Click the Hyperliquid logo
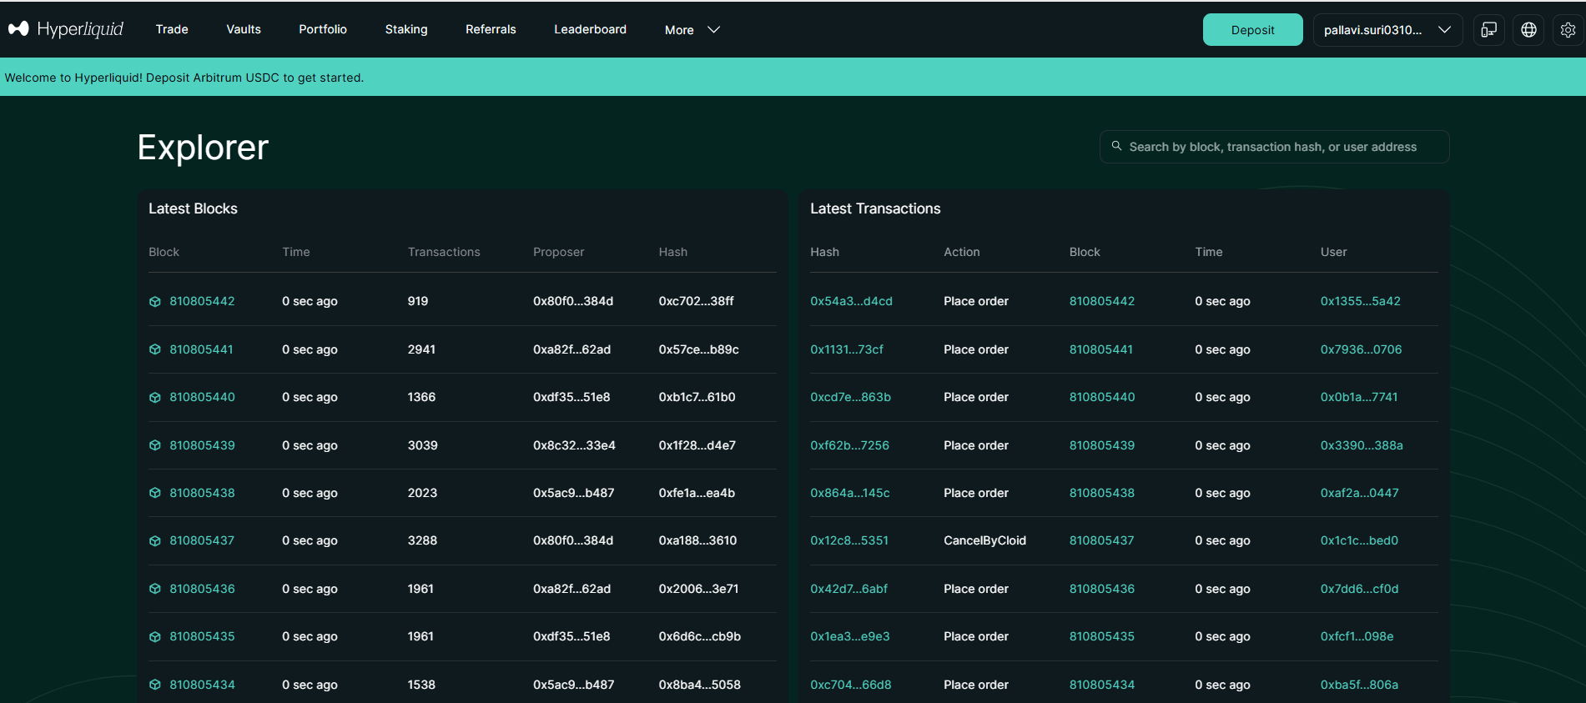Viewport: 1586px width, 703px height. [66, 29]
